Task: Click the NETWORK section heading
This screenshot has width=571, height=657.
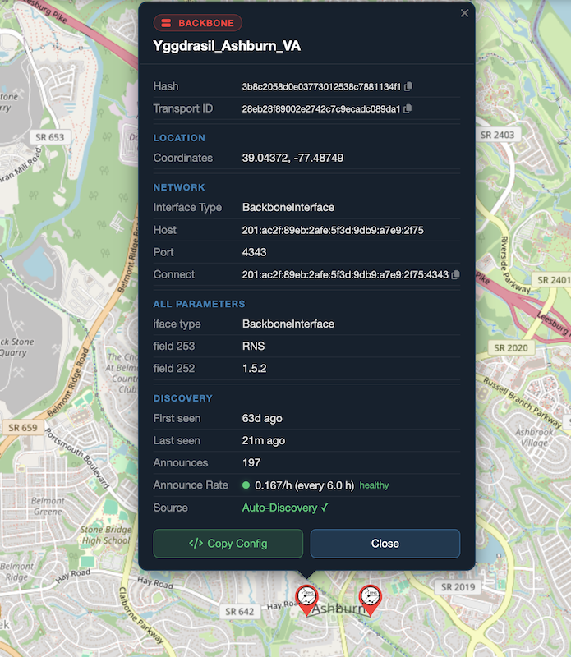Action: (179, 187)
